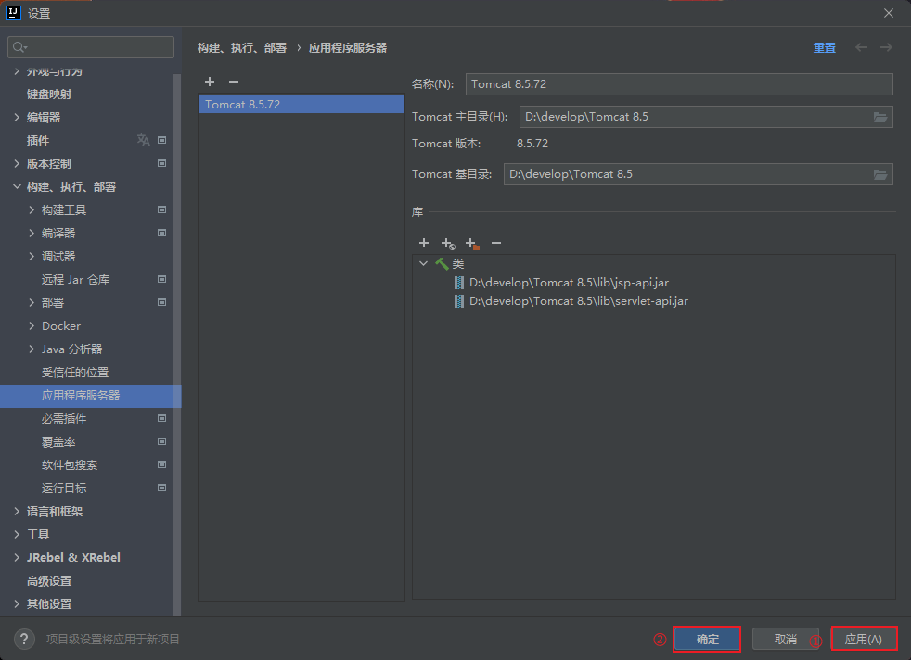Click the settings tree vertical scrollbar
911x660 pixels.
177,344
